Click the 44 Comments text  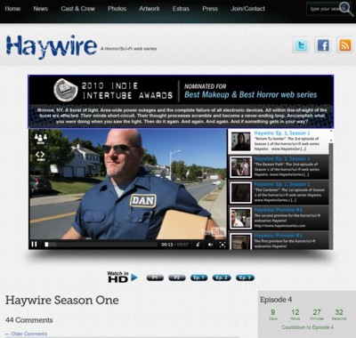[29, 320]
